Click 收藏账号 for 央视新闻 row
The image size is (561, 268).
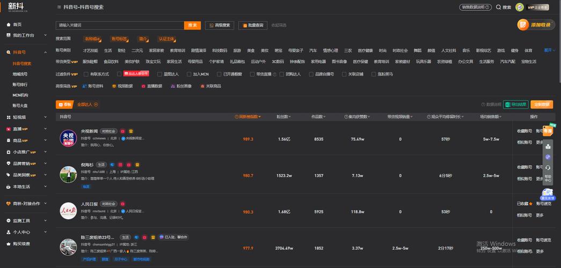tap(524, 131)
